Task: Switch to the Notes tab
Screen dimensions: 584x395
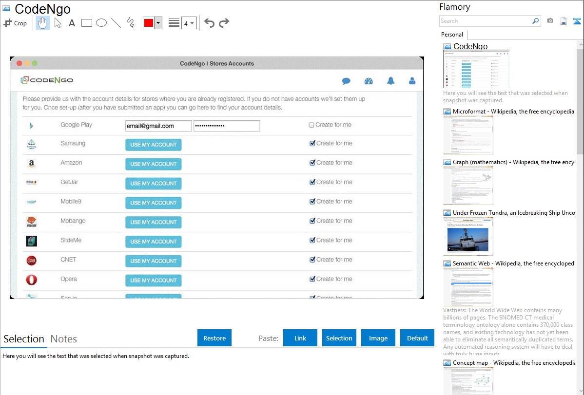Action: tap(64, 339)
